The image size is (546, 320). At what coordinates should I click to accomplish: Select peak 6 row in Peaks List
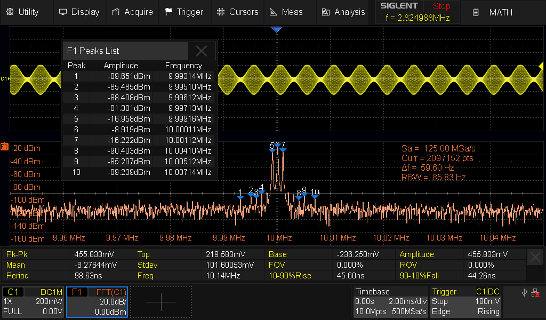[x=139, y=129]
